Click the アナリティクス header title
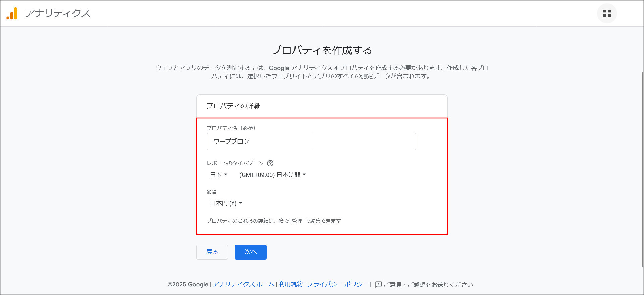Screen dimensions: 644x295 click(x=58, y=13)
